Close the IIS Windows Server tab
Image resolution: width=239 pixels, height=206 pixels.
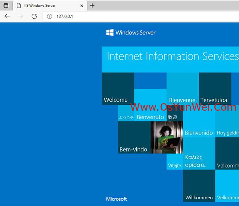(x=82, y=6)
